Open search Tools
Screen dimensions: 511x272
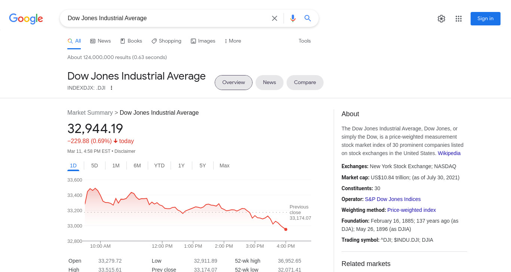pyautogui.click(x=305, y=41)
